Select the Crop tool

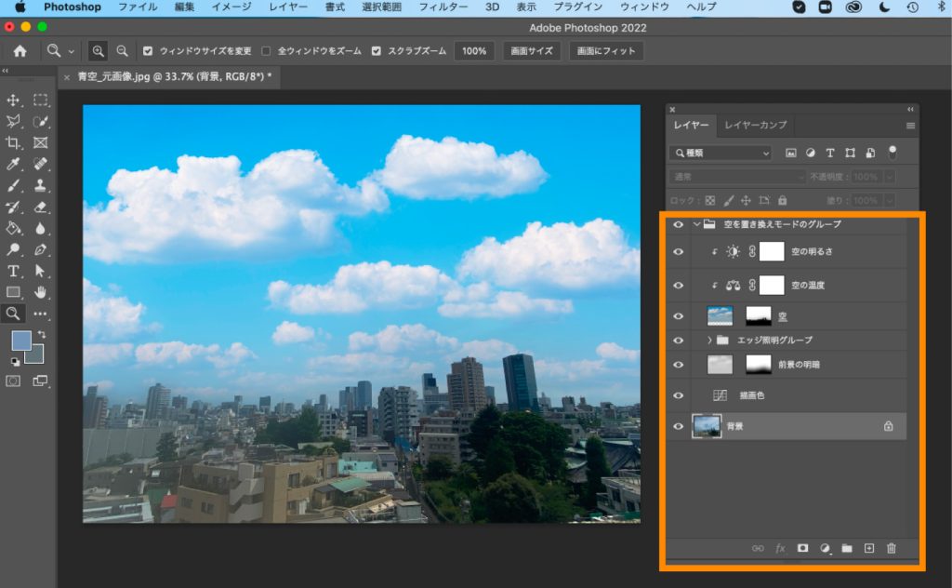pos(14,142)
